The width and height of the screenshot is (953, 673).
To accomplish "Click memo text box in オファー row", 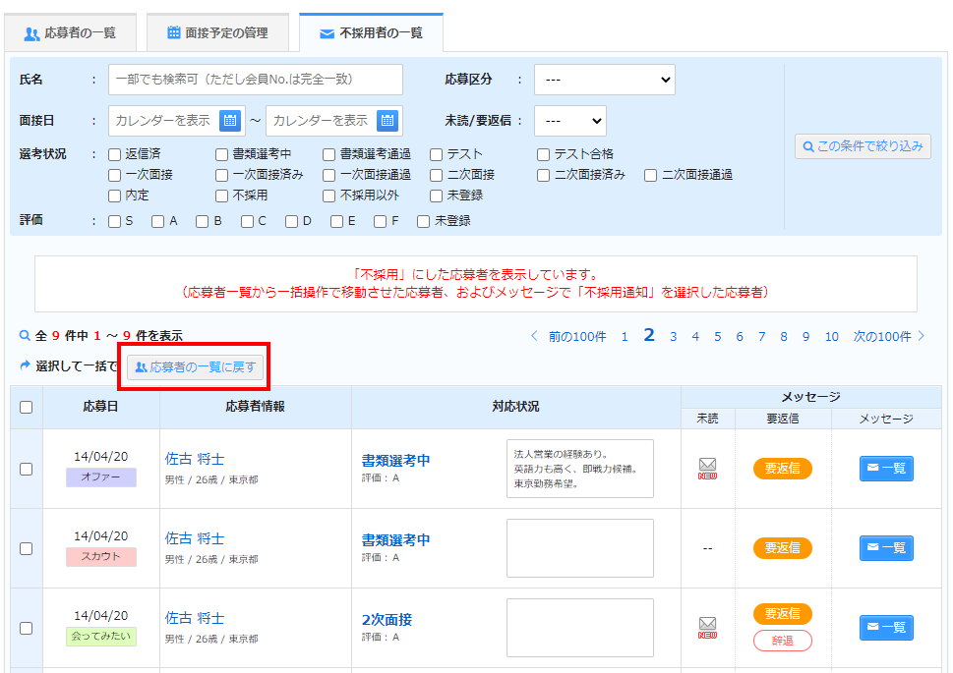I will 580,469.
